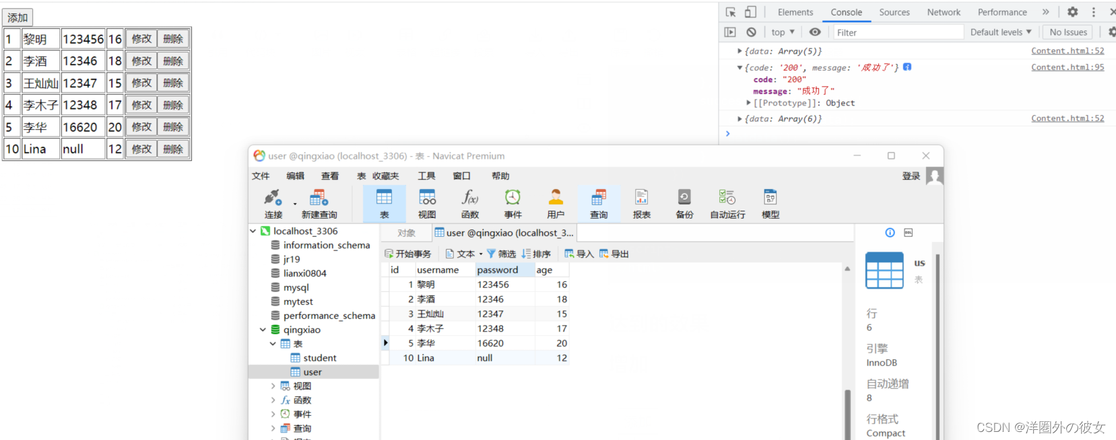Collapse the qingxiao database node
This screenshot has width=1116, height=440.
[263, 330]
